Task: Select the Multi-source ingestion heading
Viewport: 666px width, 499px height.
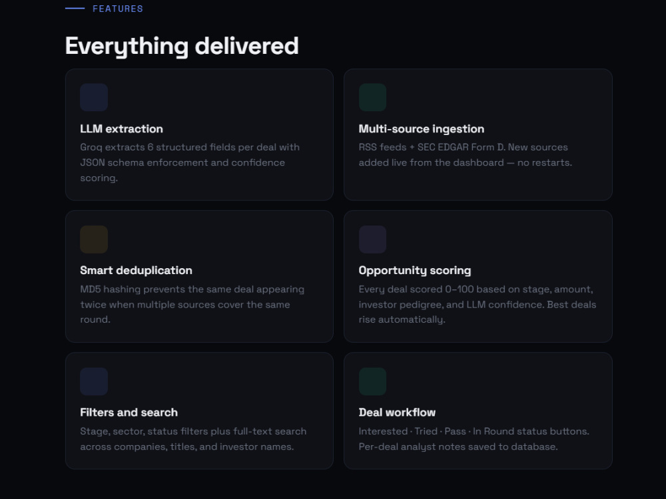Action: click(x=422, y=128)
